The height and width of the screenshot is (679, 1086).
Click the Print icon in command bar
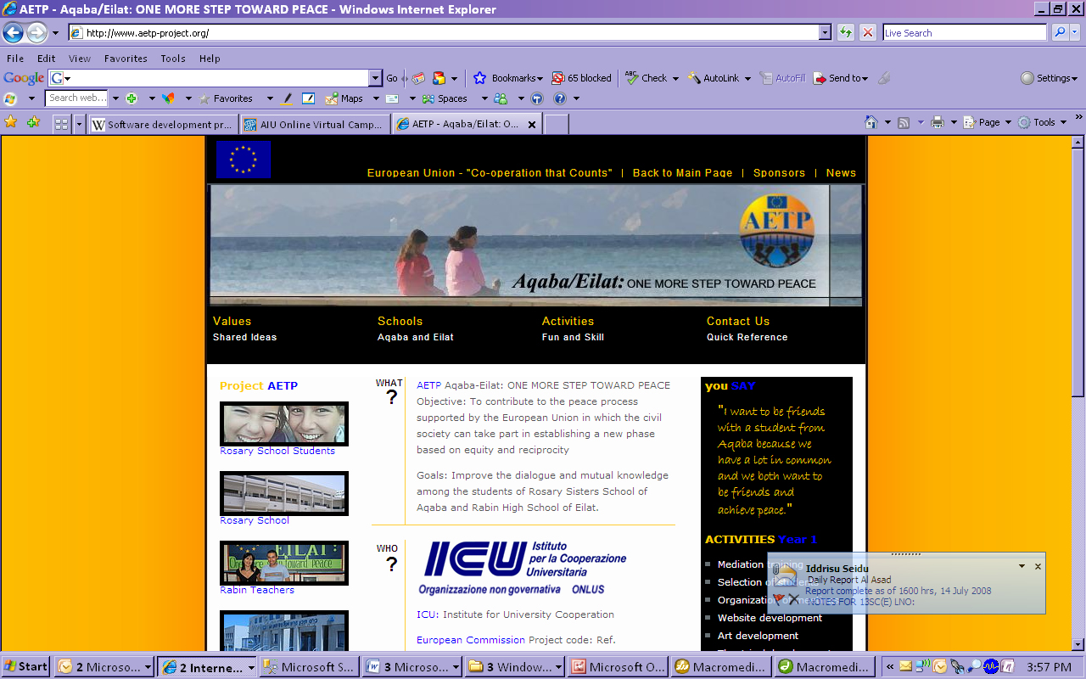pyautogui.click(x=938, y=122)
